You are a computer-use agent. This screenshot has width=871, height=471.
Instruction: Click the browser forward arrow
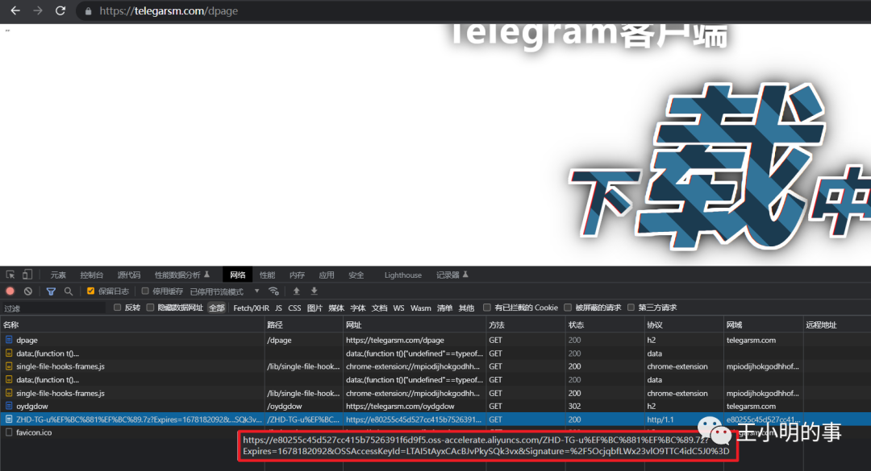pyautogui.click(x=38, y=10)
